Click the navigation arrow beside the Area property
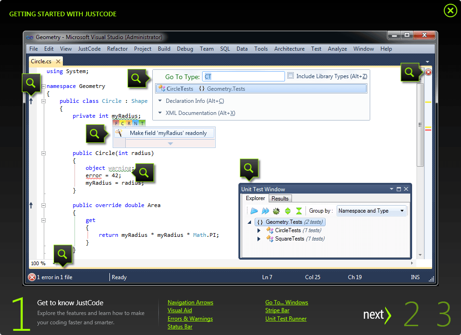Screen dimensions: 461x335 (x=31, y=205)
